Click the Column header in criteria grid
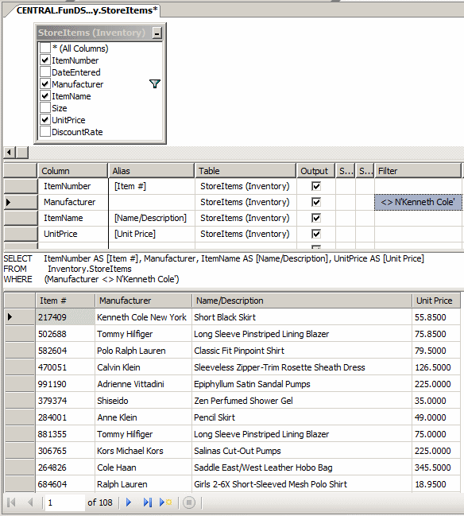The height and width of the screenshot is (516, 464). tap(72, 171)
